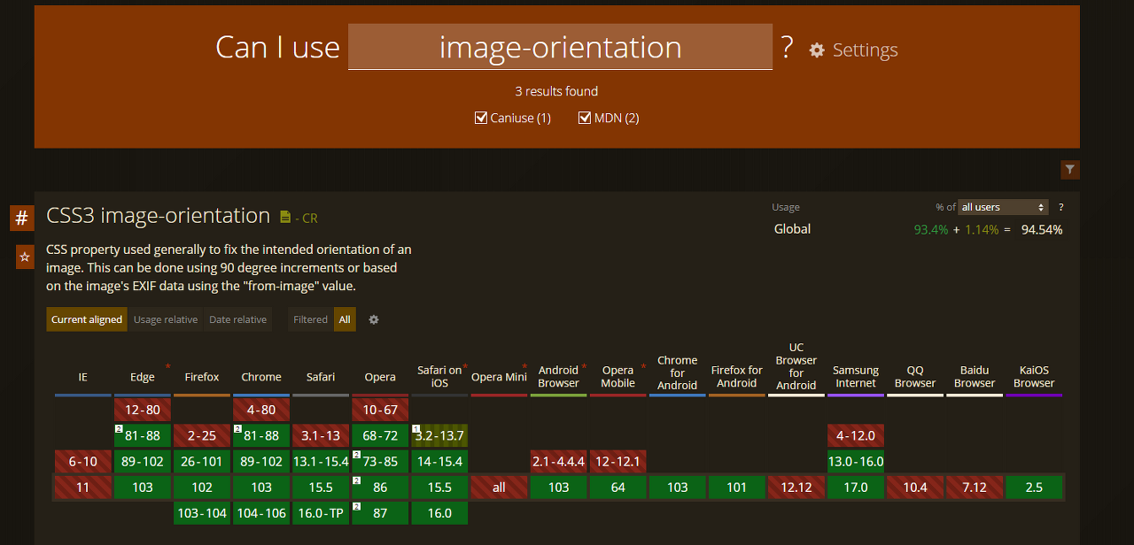Click the All browsers filter button
This screenshot has width=1134, height=545.
point(345,319)
